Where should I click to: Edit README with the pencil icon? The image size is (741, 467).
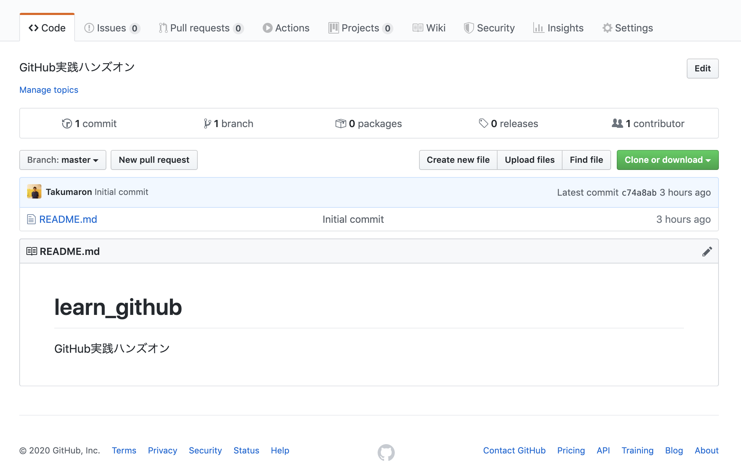tap(707, 251)
